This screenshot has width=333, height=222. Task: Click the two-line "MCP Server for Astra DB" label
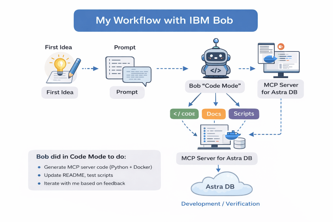(280, 89)
